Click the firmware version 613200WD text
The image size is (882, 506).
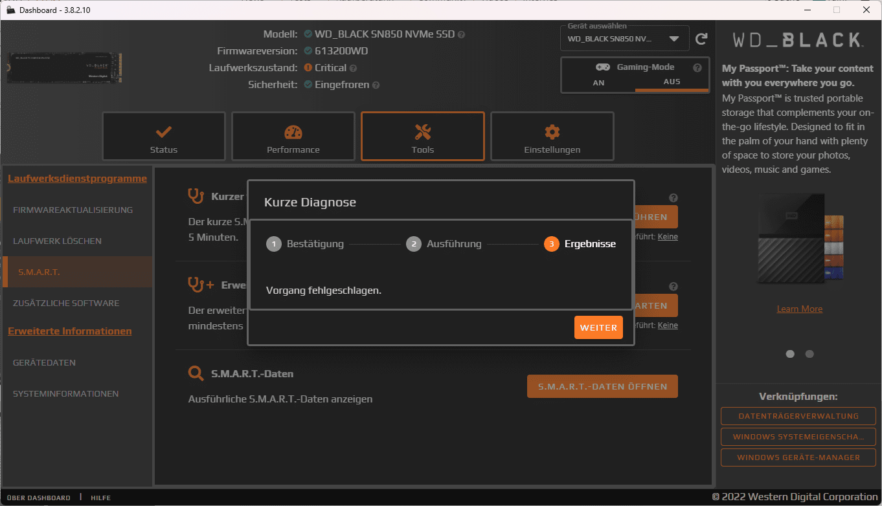(x=341, y=51)
